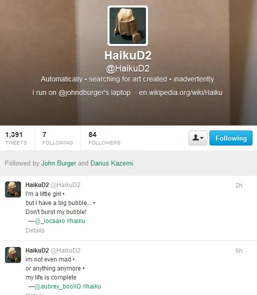The height and width of the screenshot is (295, 257).
Task: Open #haiku hashtag in second tweet
Action: point(92,286)
